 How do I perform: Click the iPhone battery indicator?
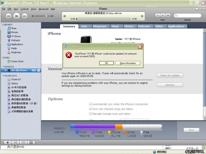pyautogui.click(x=34, y=70)
